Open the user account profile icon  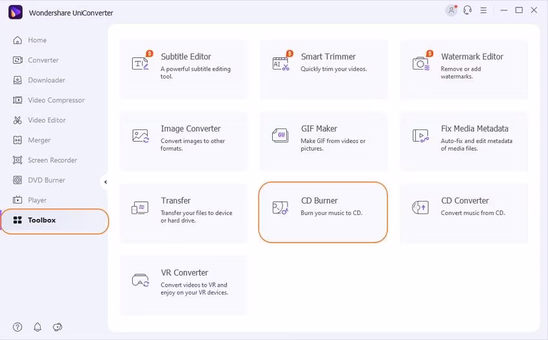(x=451, y=10)
